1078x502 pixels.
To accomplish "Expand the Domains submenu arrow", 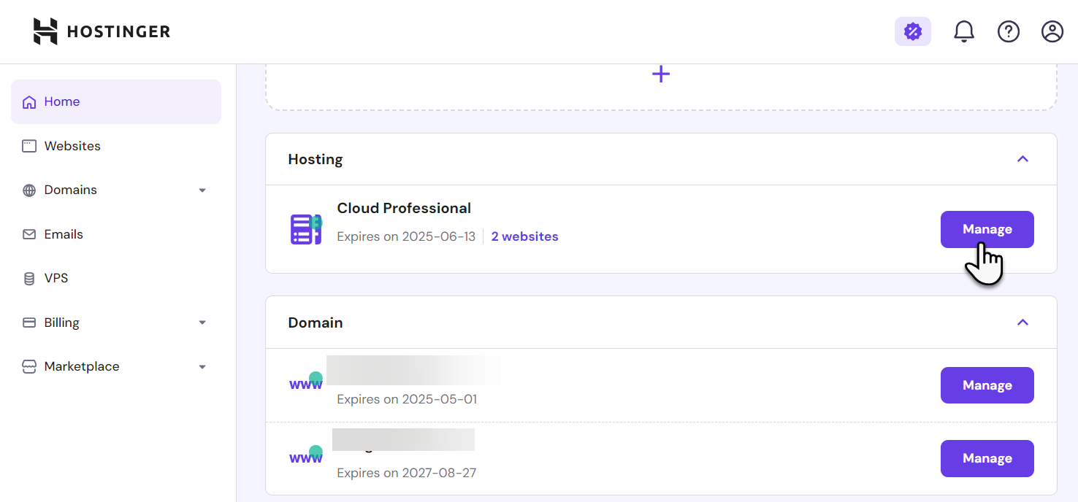I will pyautogui.click(x=202, y=190).
